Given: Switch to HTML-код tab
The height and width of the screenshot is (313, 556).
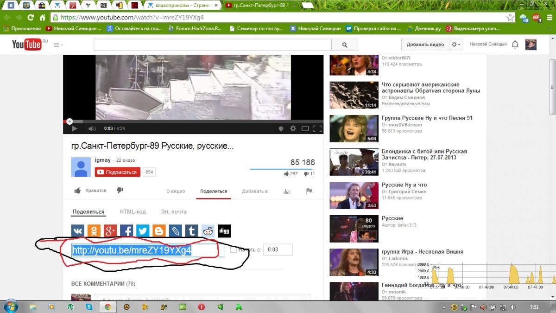Looking at the screenshot, I should (x=133, y=212).
